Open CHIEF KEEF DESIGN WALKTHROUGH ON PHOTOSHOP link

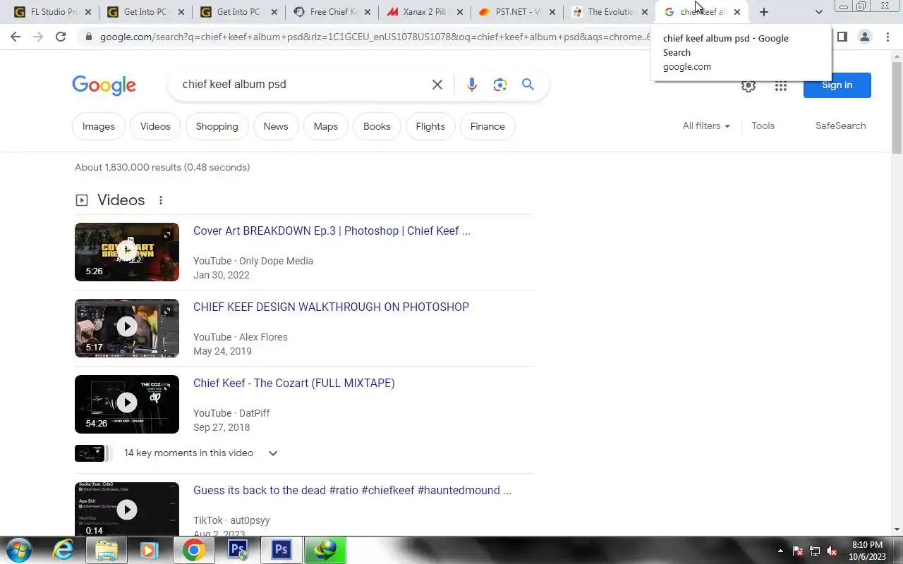pos(331,307)
